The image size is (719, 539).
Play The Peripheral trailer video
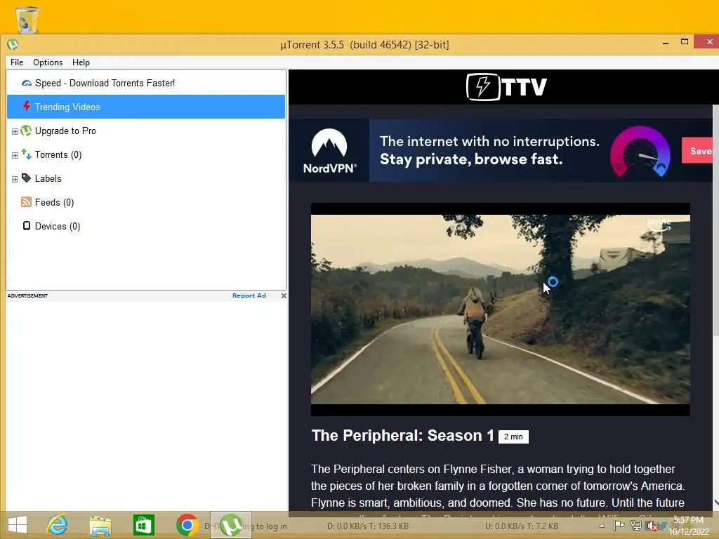pyautogui.click(x=500, y=310)
